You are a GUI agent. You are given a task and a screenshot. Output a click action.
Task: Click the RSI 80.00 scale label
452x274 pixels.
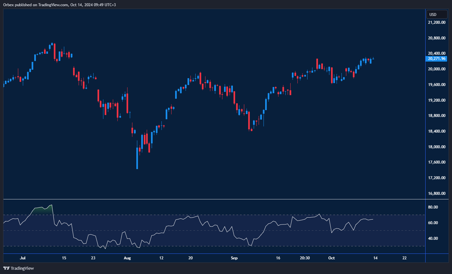(433, 207)
